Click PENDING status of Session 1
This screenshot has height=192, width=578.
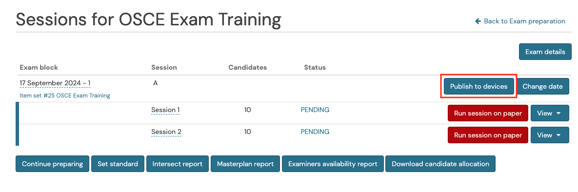click(315, 110)
